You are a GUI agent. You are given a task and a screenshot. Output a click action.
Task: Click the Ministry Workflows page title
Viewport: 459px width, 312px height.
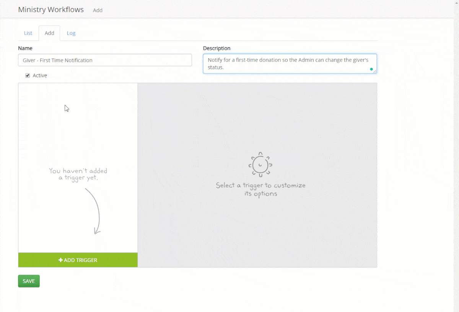[51, 10]
